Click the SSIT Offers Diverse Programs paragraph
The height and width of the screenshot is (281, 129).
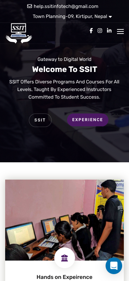click(64, 89)
